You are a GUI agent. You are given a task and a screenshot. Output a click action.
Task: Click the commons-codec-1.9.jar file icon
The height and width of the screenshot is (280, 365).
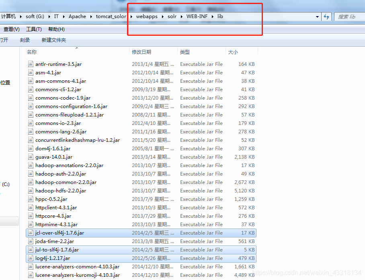pyautogui.click(x=31, y=98)
